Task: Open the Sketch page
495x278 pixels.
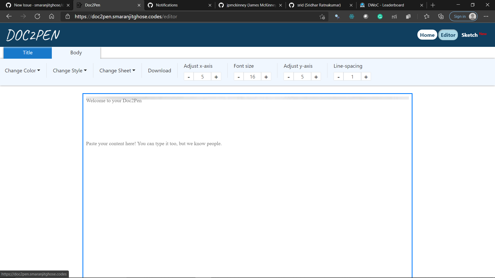Action: click(x=469, y=35)
